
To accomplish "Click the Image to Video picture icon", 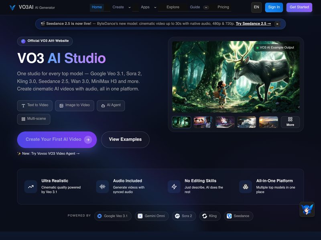I will coord(61,106).
